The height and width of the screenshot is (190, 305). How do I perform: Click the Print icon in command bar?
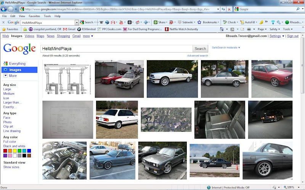(249, 29)
